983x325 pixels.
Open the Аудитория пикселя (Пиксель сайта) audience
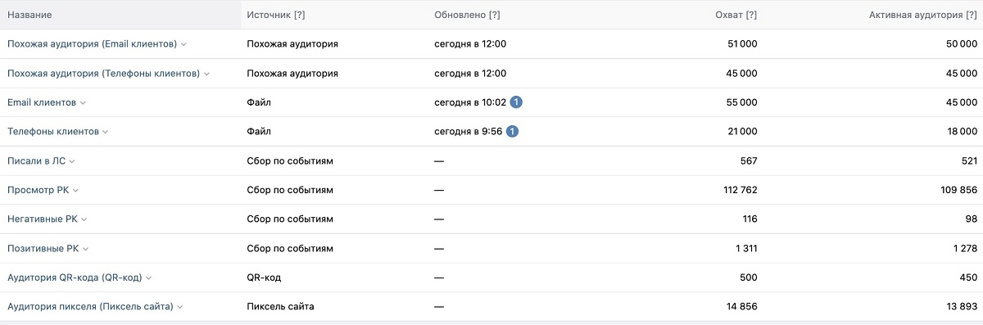click(x=90, y=307)
